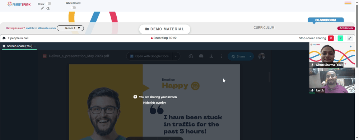Click the PDF viewer scrollbar thumb
This screenshot has width=359, height=140.
[x=270, y=77]
